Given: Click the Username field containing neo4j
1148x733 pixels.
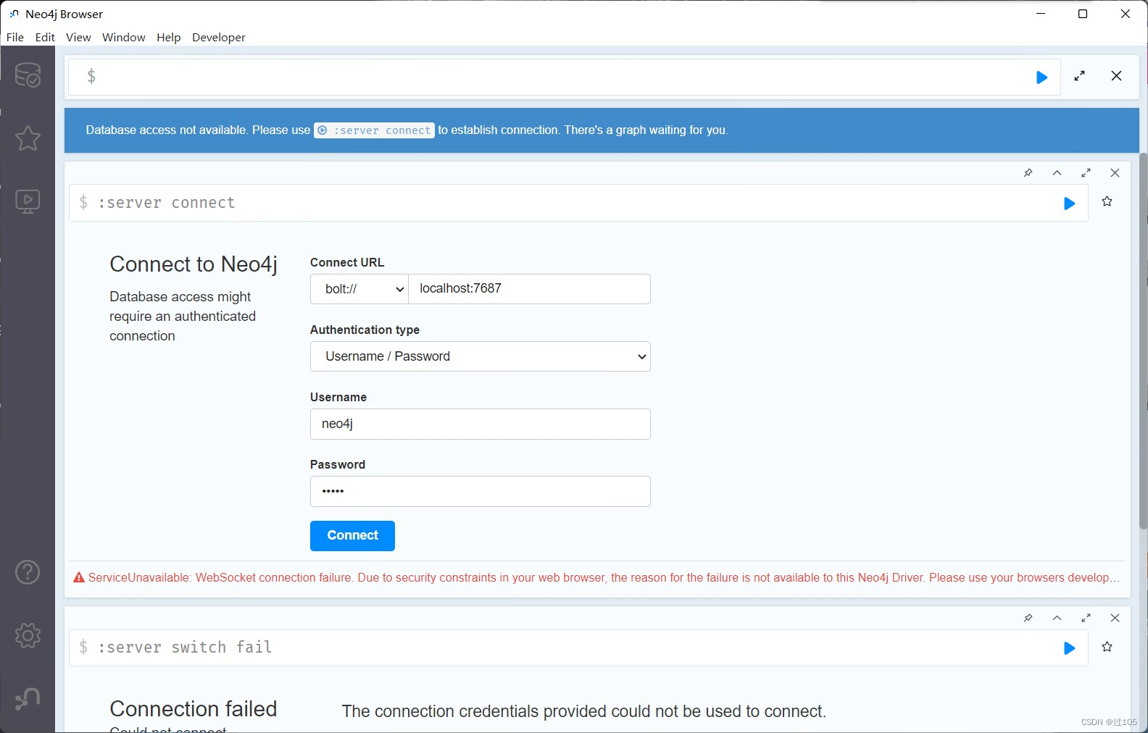Looking at the screenshot, I should point(480,424).
